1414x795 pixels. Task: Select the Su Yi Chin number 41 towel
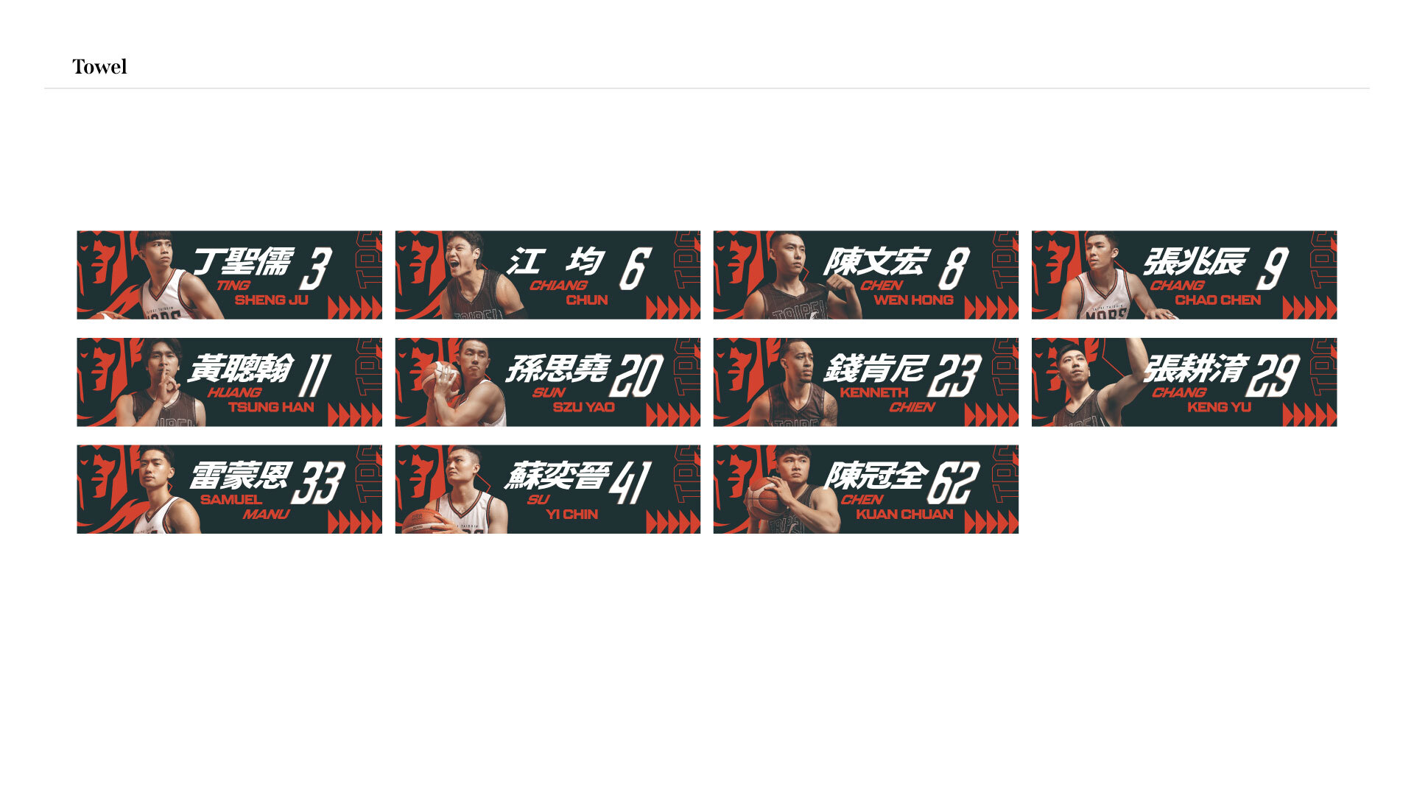pos(547,489)
